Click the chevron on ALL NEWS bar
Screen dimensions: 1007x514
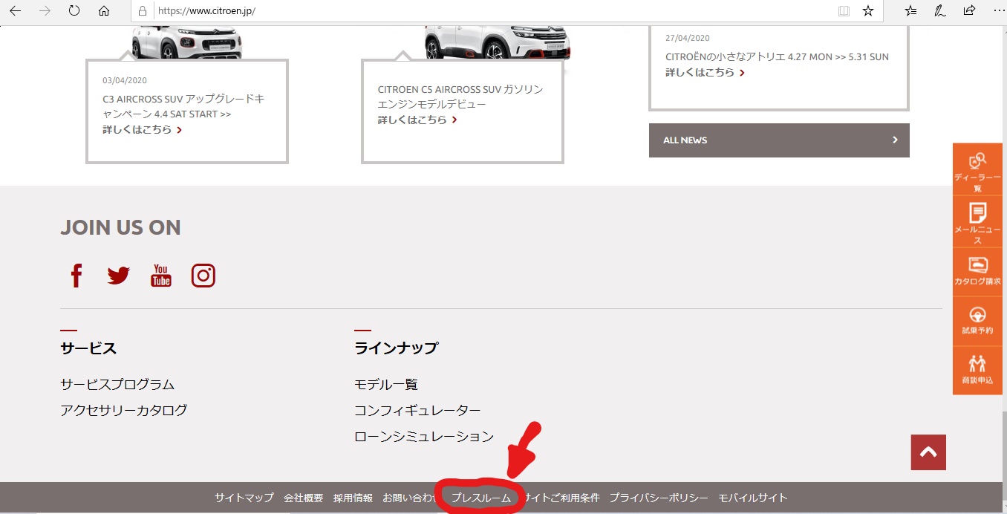895,140
